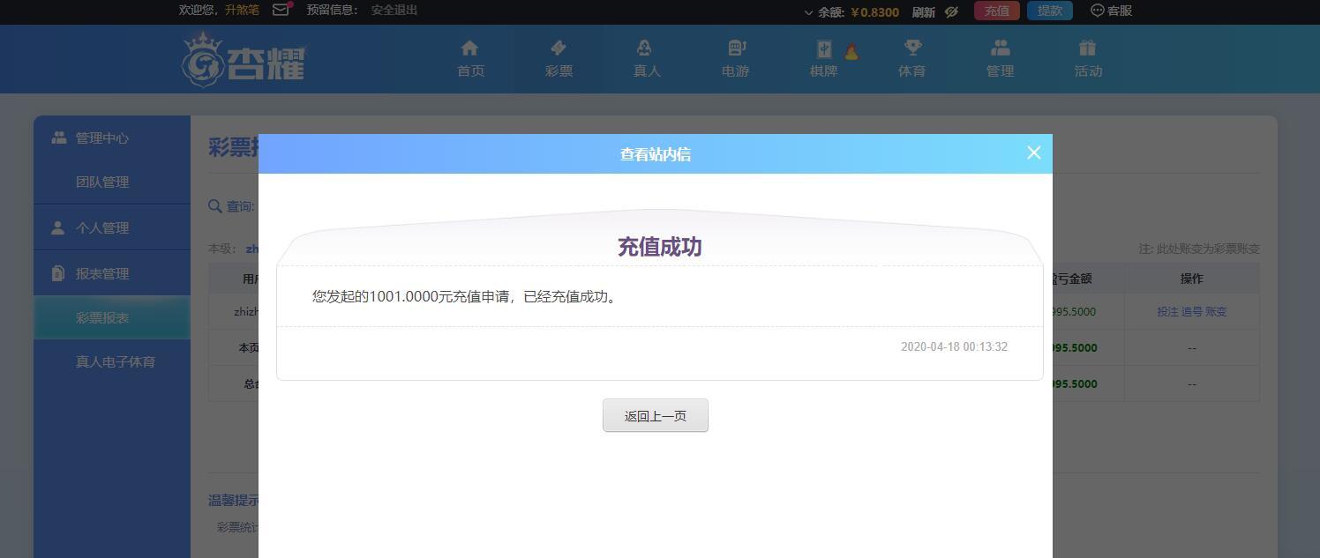
Task: Open the 体育 sports trophy icon
Action: [x=912, y=48]
